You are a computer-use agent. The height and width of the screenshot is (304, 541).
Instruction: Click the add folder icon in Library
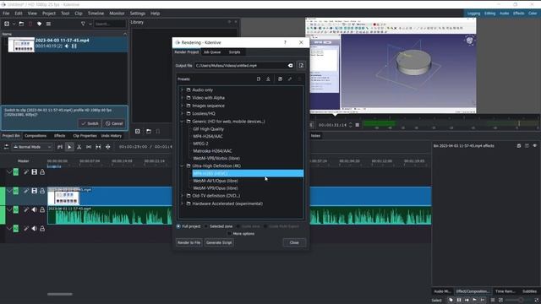149,132
